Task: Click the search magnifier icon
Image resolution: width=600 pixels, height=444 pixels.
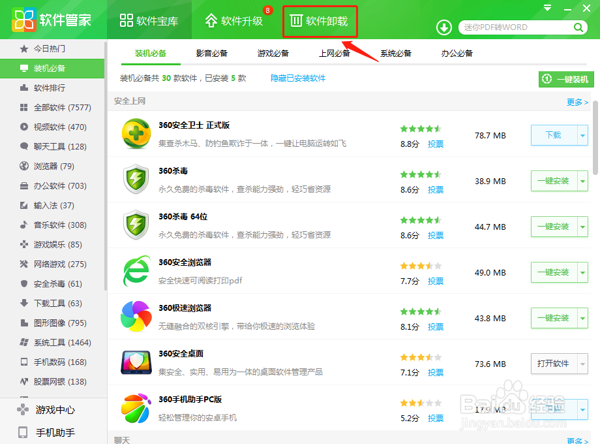Action: tap(578, 27)
